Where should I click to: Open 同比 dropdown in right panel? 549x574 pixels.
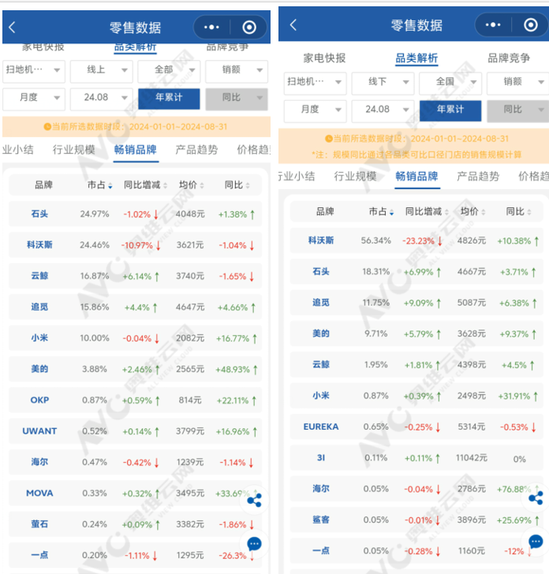(518, 110)
